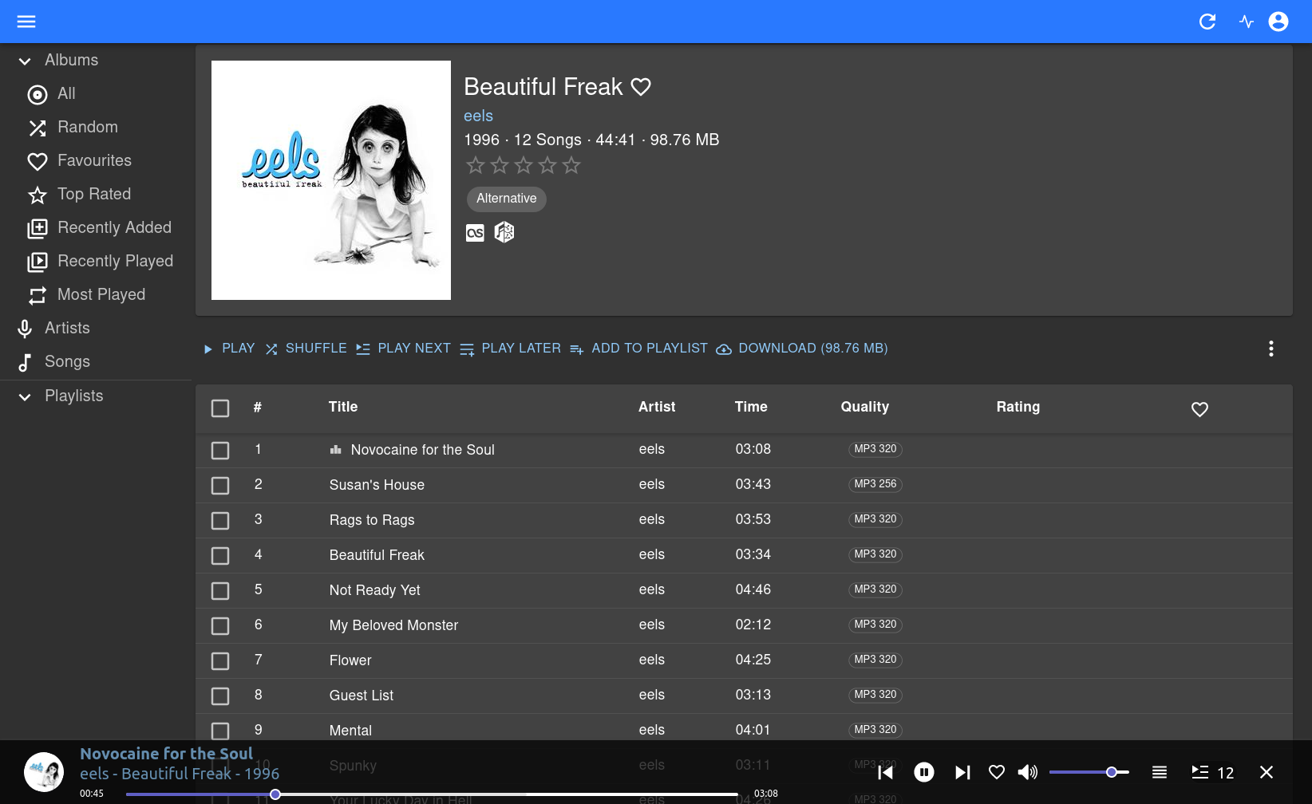Skip to next track
This screenshot has width=1312, height=804.
962,772
